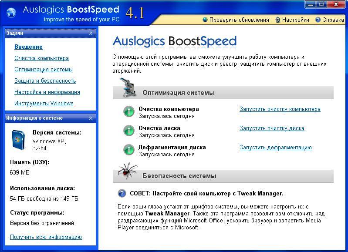
Task: Click Получить всю информацию link
Action: 46,237
